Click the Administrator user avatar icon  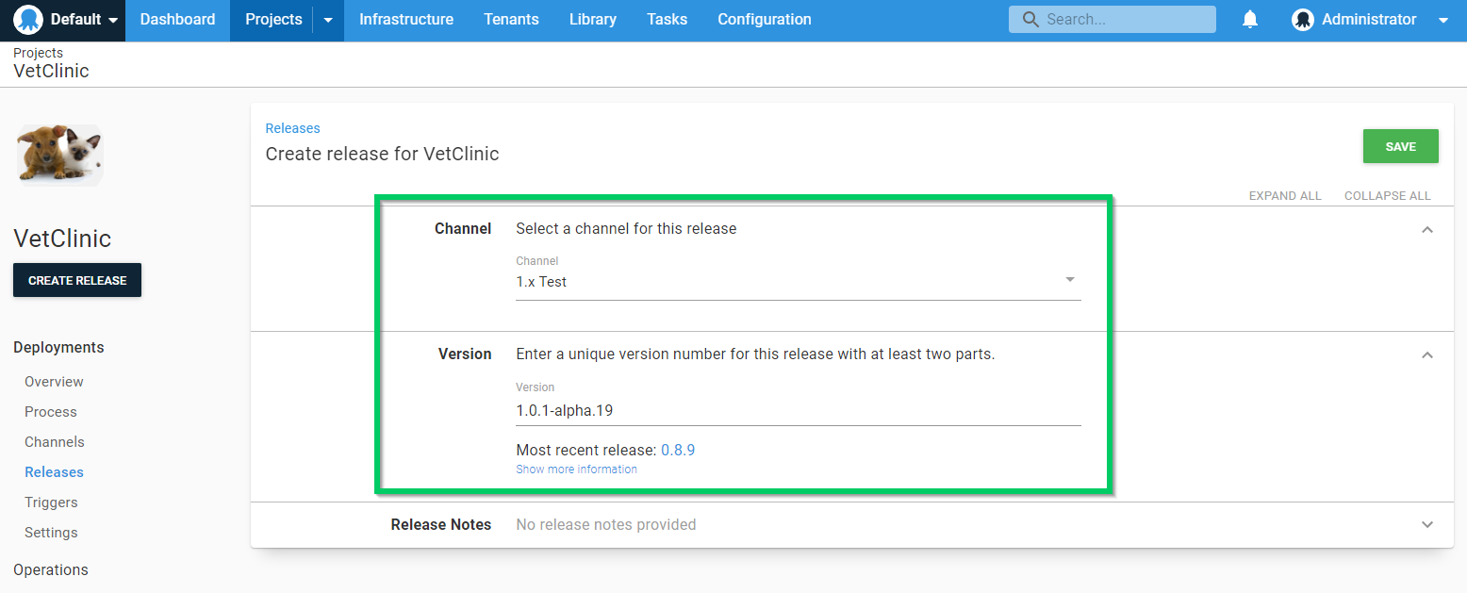point(1302,20)
